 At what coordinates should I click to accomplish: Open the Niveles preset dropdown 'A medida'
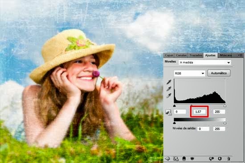[x=205, y=62]
